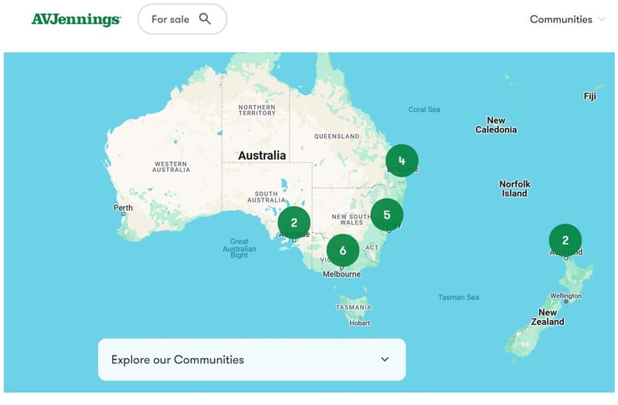This screenshot has height=405, width=618.
Task: Select the Sydney cluster marker showing 5
Action: (387, 214)
